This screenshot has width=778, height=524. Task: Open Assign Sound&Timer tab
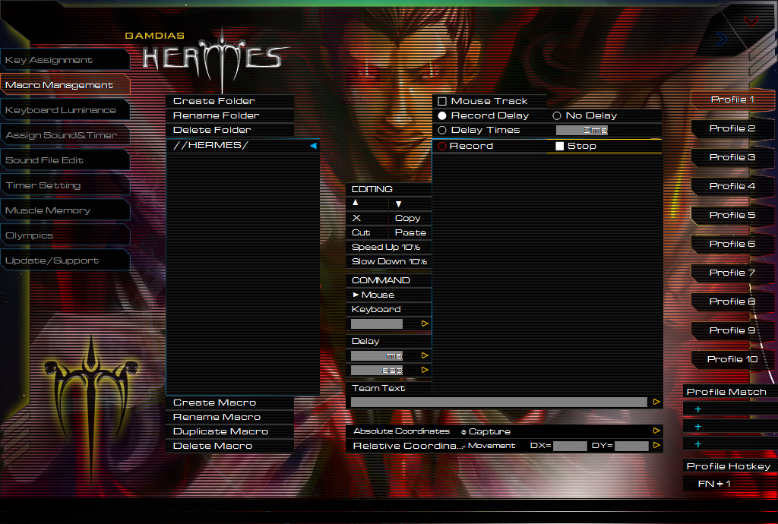pyautogui.click(x=65, y=135)
